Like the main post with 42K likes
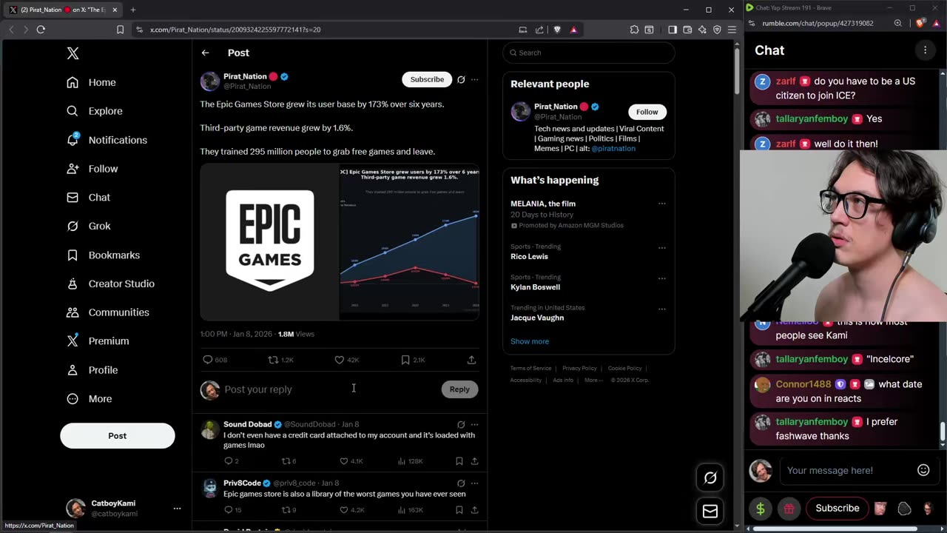 340,360
